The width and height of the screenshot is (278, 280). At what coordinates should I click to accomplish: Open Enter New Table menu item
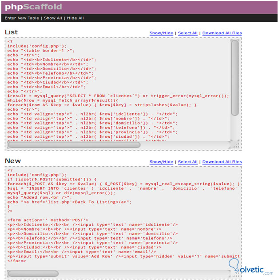(22, 18)
